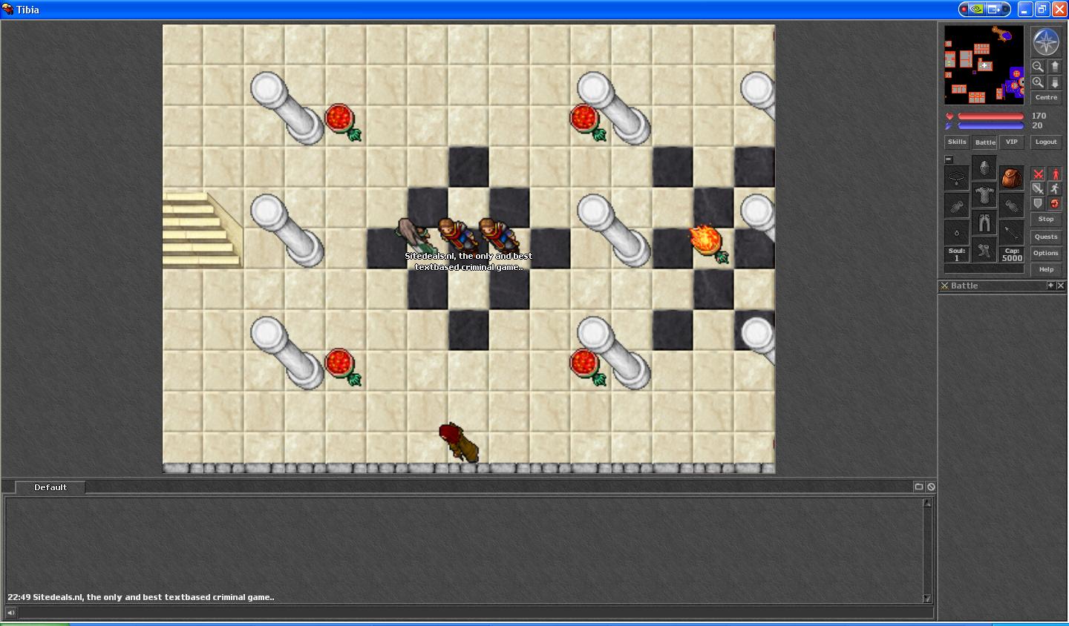
Task: Click the sandstone staircase in game view
Action: (x=201, y=229)
